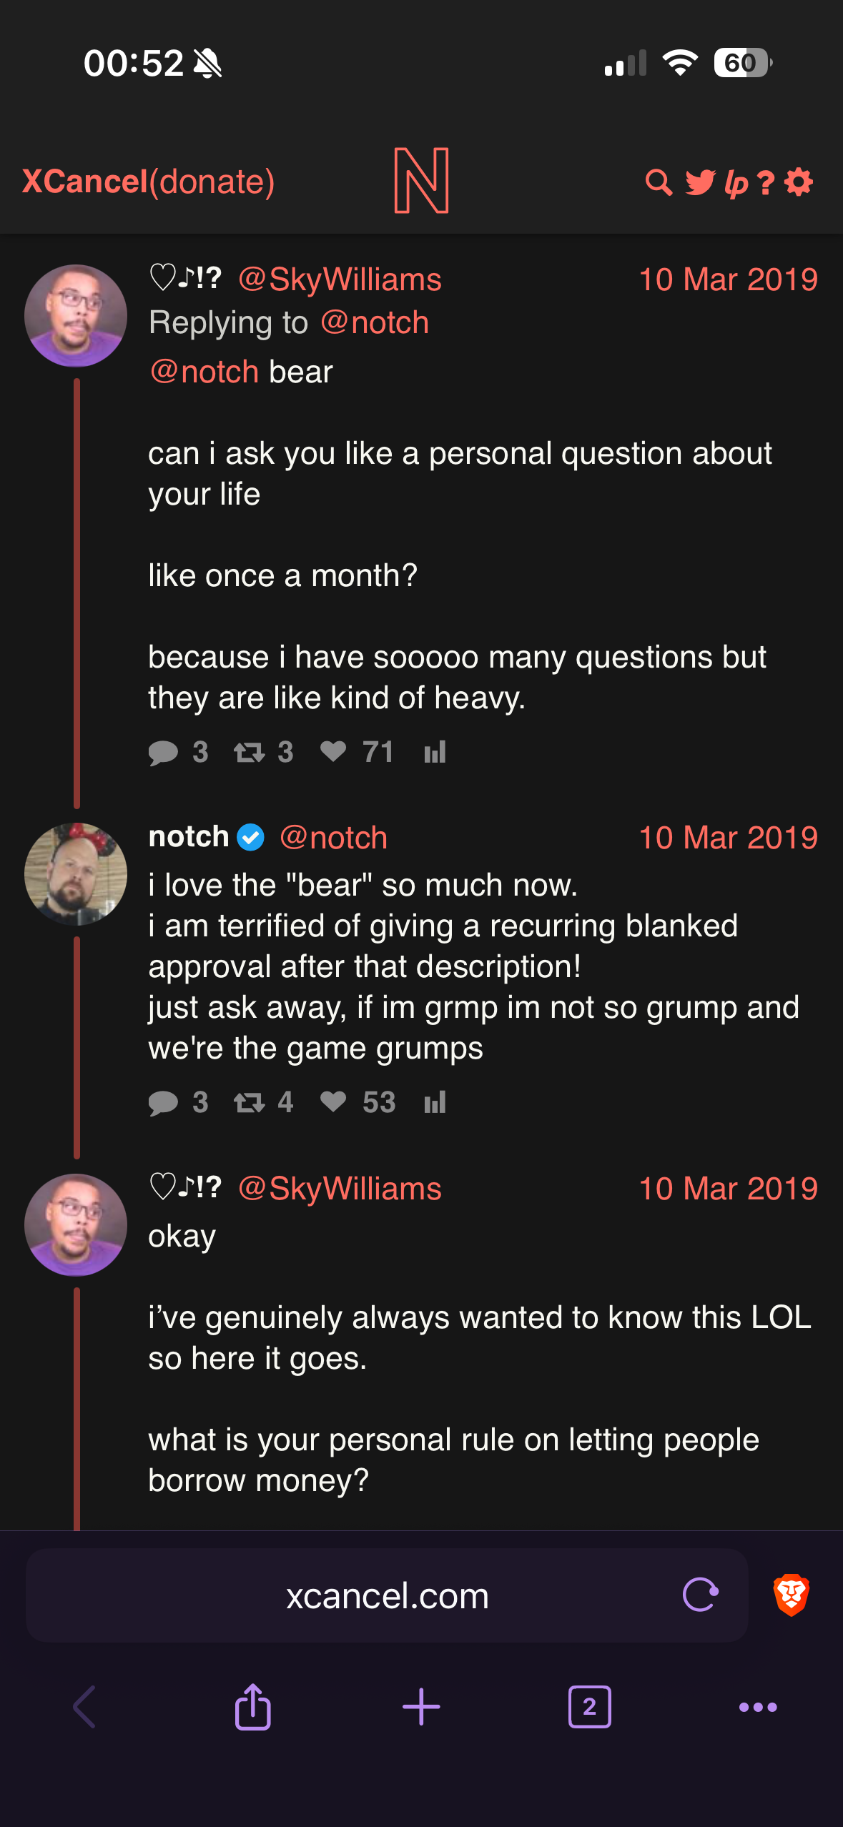The image size is (843, 1827).
Task: Tap the xcancel.com address bar
Action: click(x=387, y=1595)
